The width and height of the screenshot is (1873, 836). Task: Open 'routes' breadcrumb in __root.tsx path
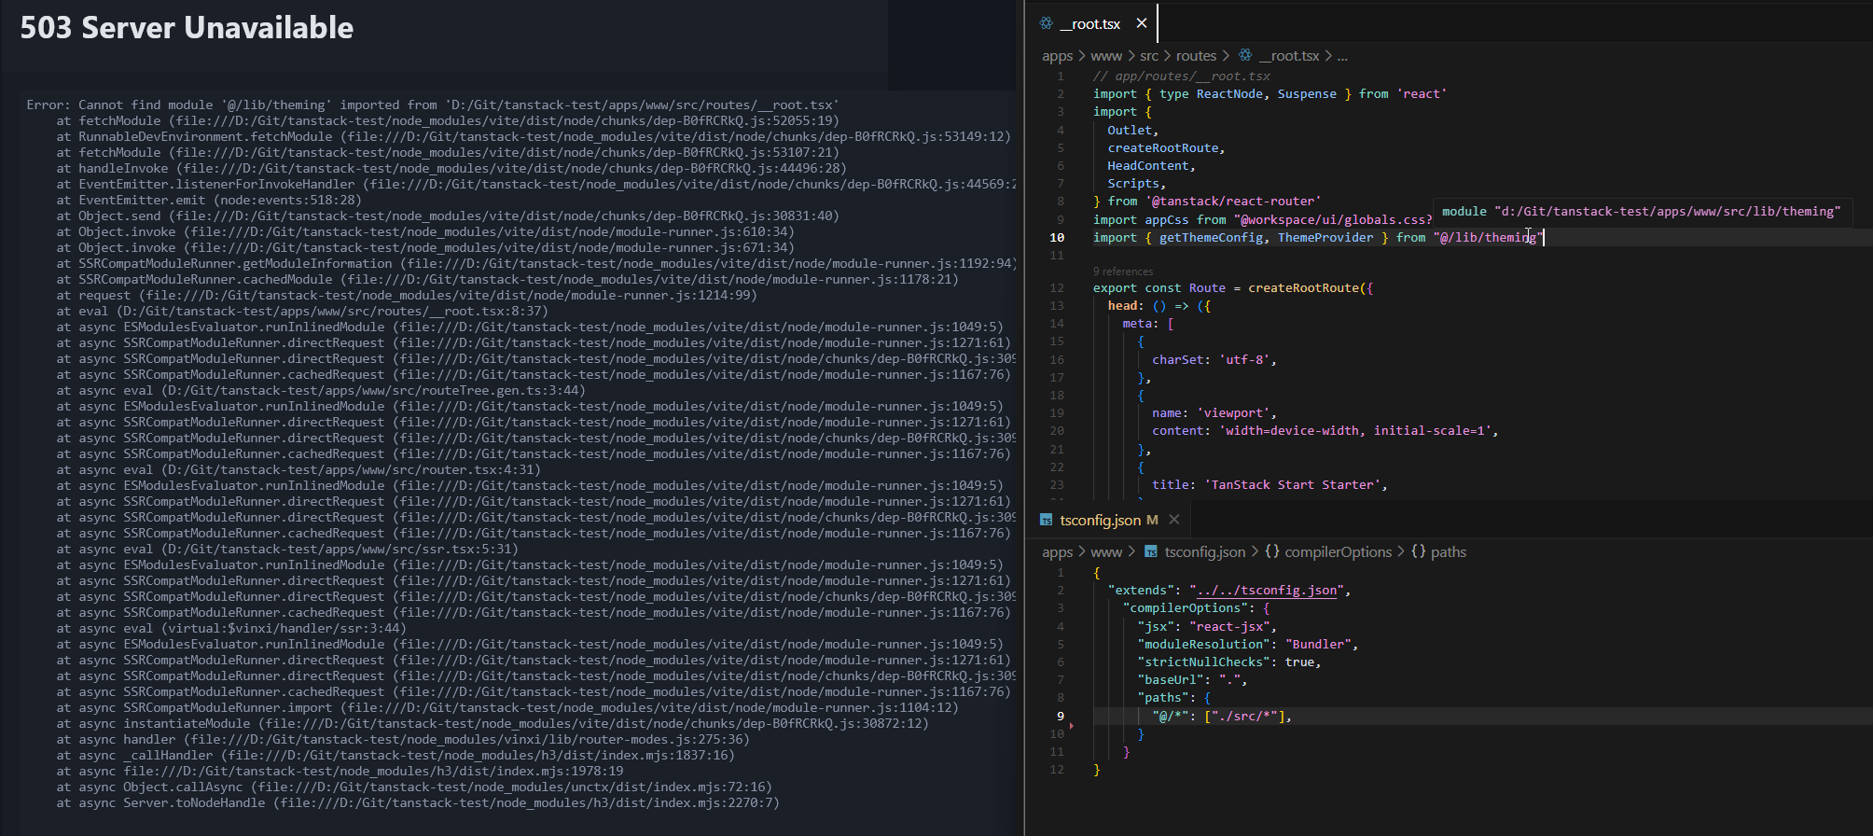1196,56
